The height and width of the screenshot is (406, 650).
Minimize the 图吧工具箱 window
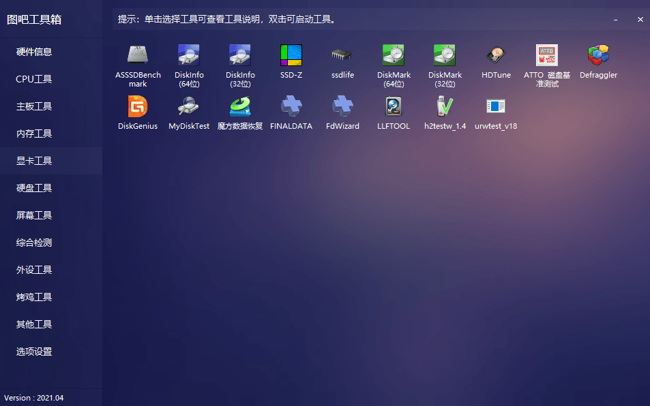[616, 20]
